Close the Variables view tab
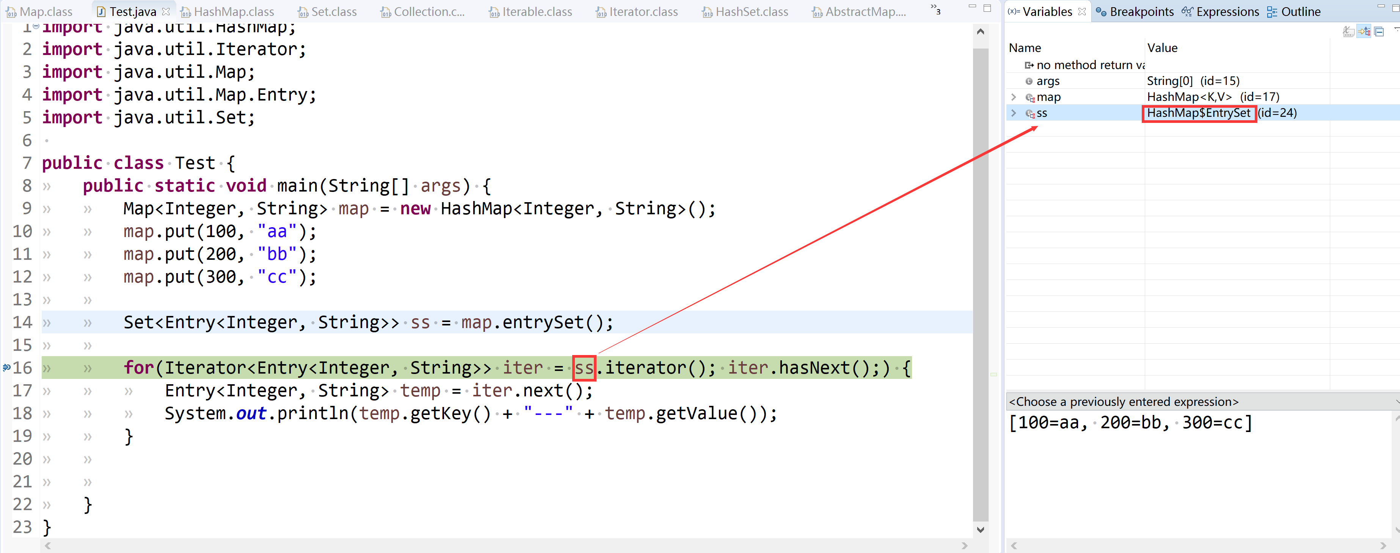The height and width of the screenshot is (553, 1400). click(x=1082, y=11)
